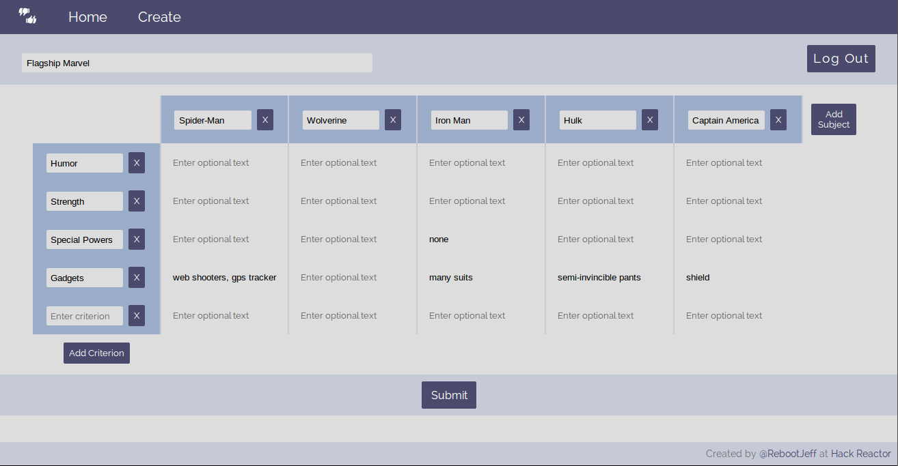Click Captain America's Special Powers cell
898x466 pixels.
click(x=738, y=239)
